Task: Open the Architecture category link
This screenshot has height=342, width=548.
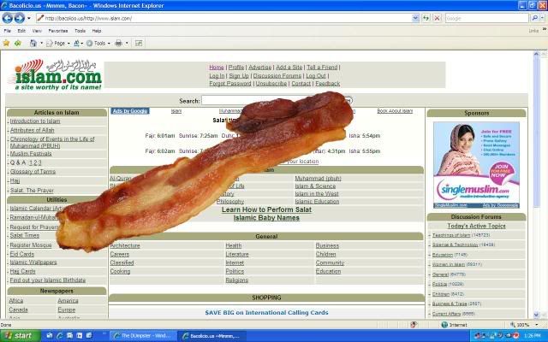Action: [x=125, y=245]
